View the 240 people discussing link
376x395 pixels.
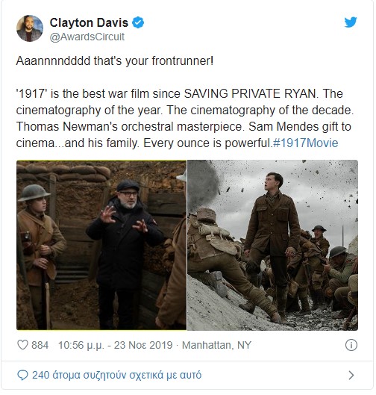coord(117,375)
